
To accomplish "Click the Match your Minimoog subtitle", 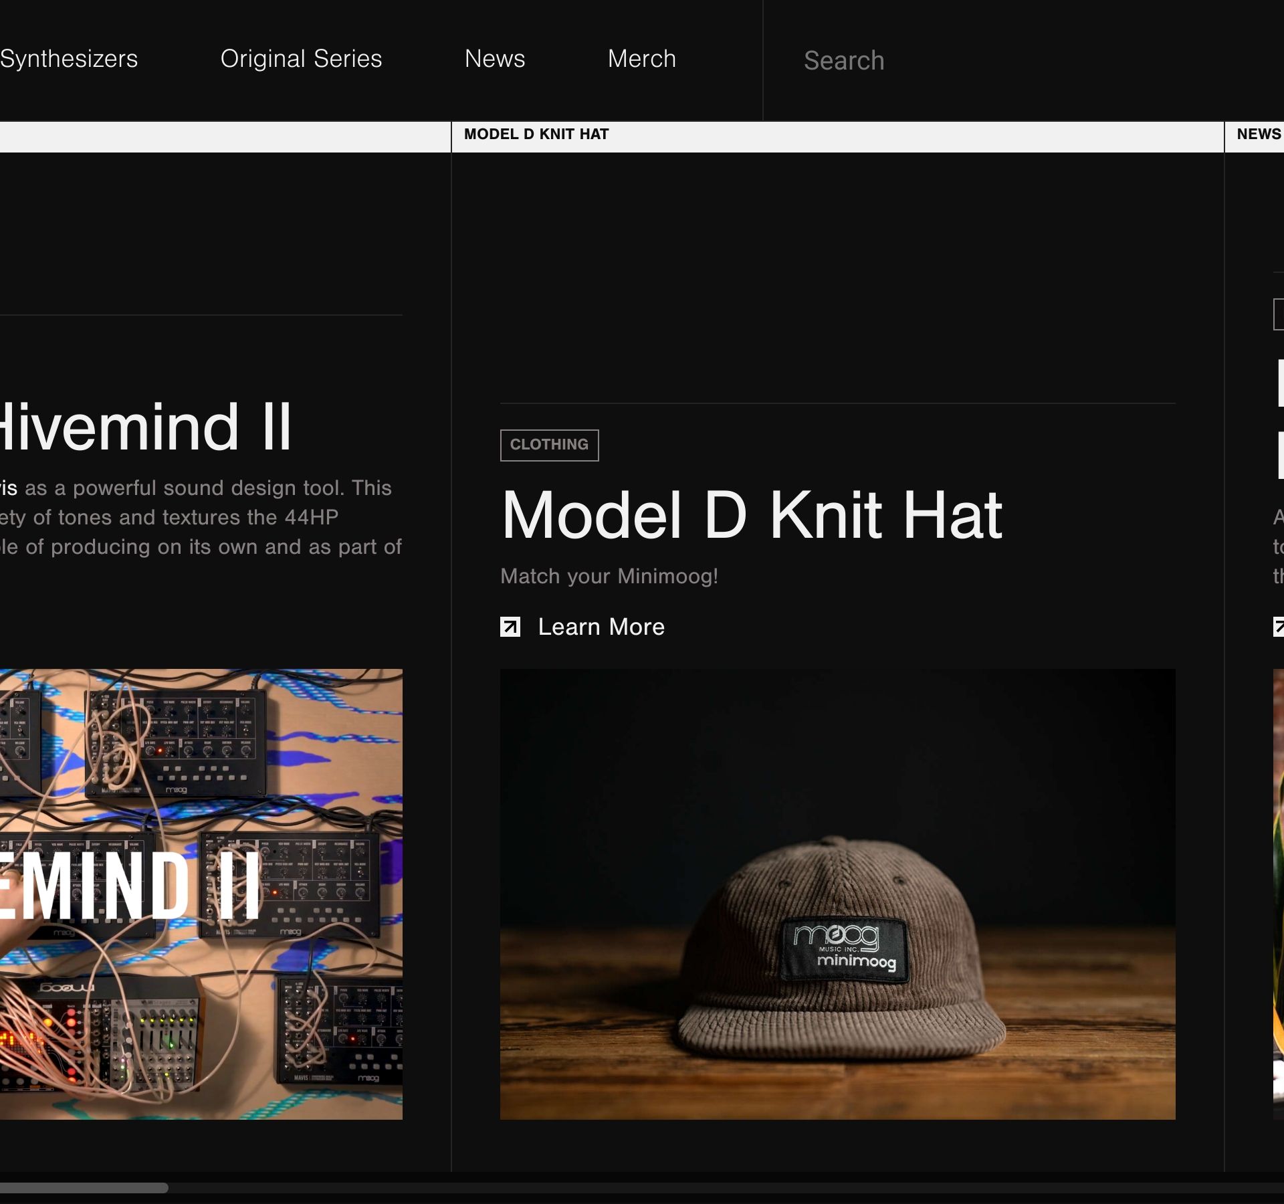I will (x=609, y=577).
